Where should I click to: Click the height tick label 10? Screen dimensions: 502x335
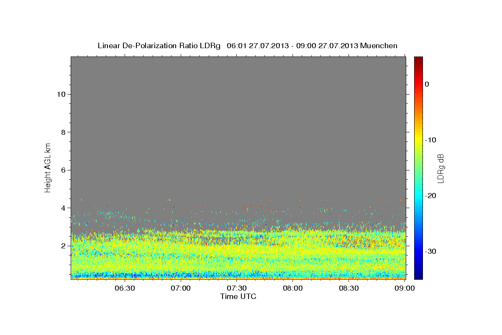61,94
